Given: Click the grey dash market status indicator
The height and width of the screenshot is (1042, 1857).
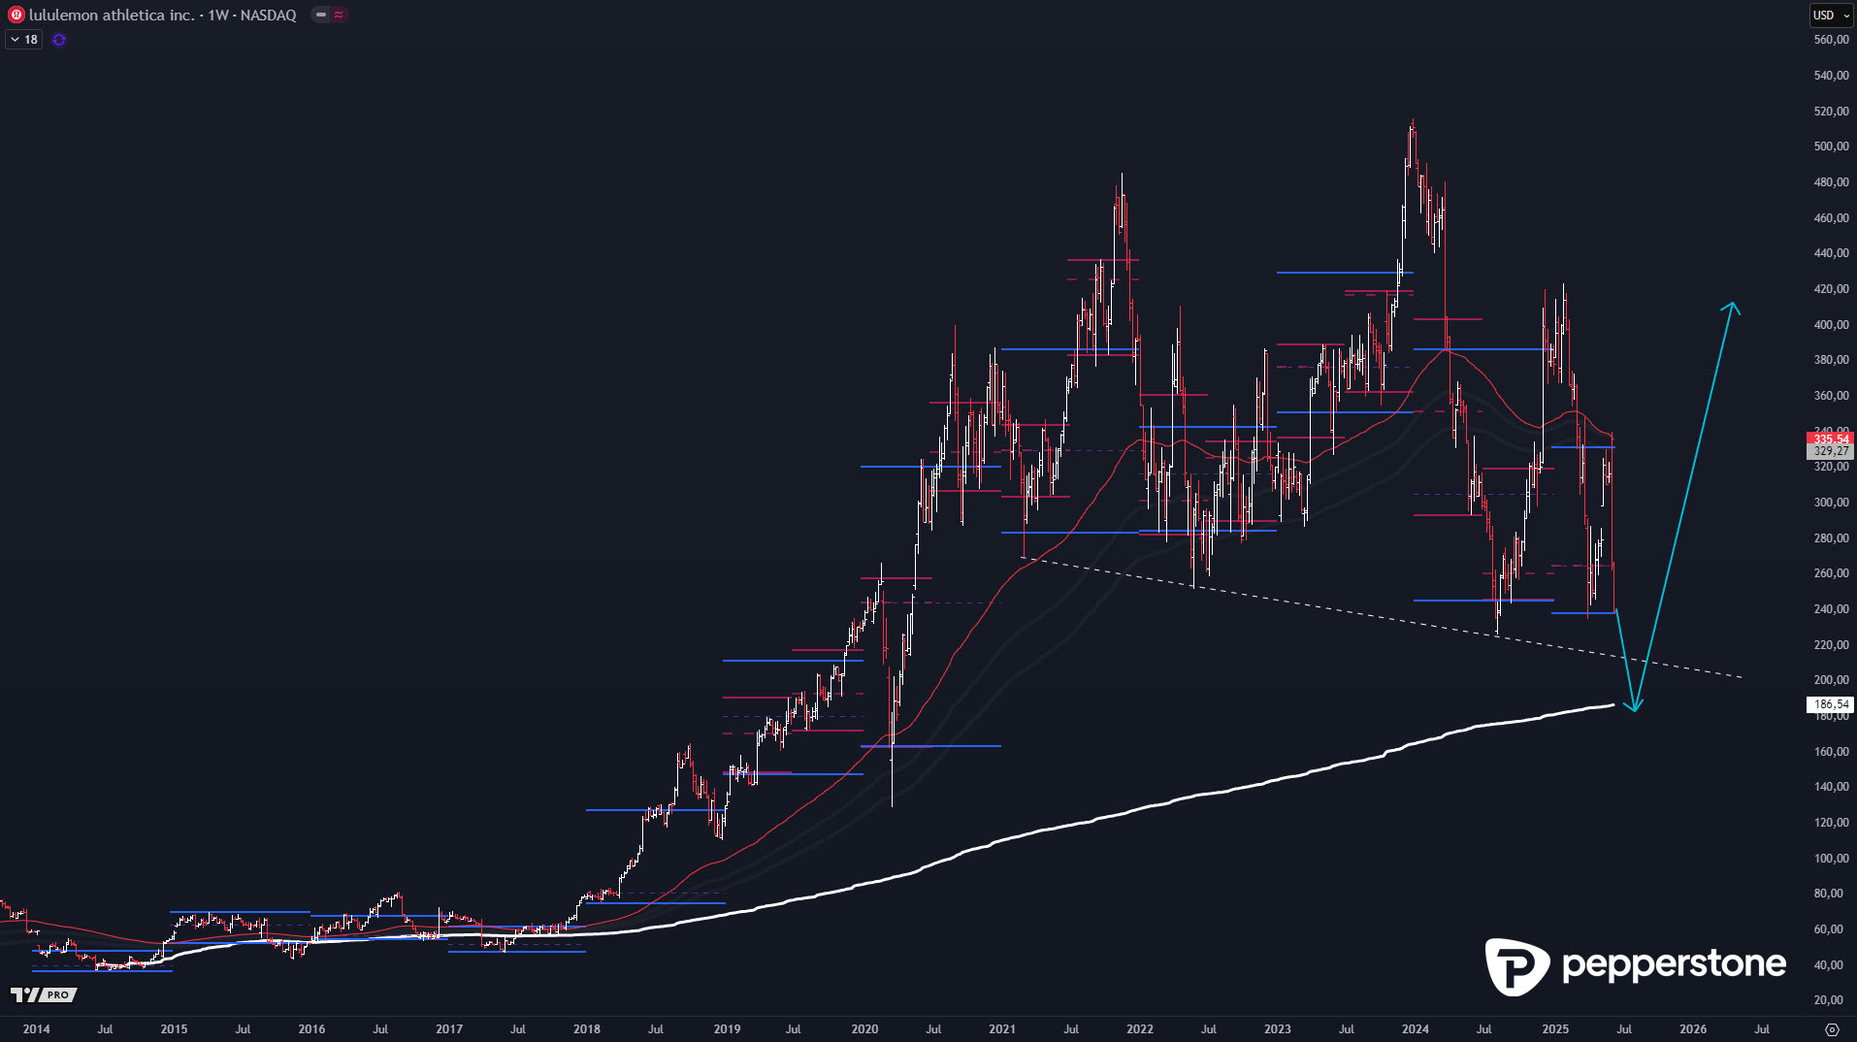Looking at the screenshot, I should (x=321, y=15).
